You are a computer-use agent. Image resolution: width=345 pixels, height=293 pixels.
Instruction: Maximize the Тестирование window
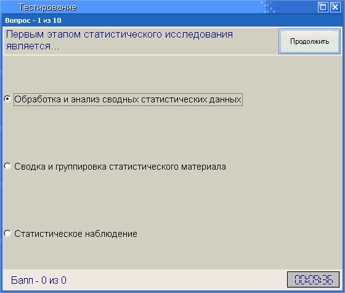click(323, 7)
